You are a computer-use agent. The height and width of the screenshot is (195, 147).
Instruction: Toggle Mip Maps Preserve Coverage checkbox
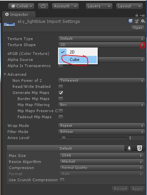click(x=61, y=111)
